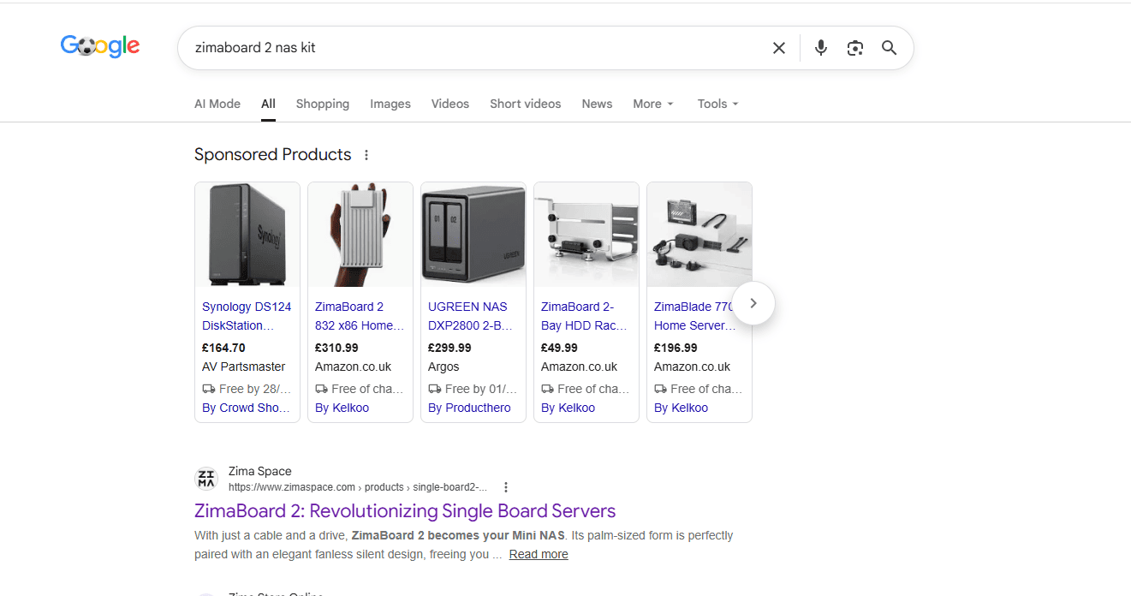Click By Kelkoo under ZimaBoard 2 832

[342, 408]
